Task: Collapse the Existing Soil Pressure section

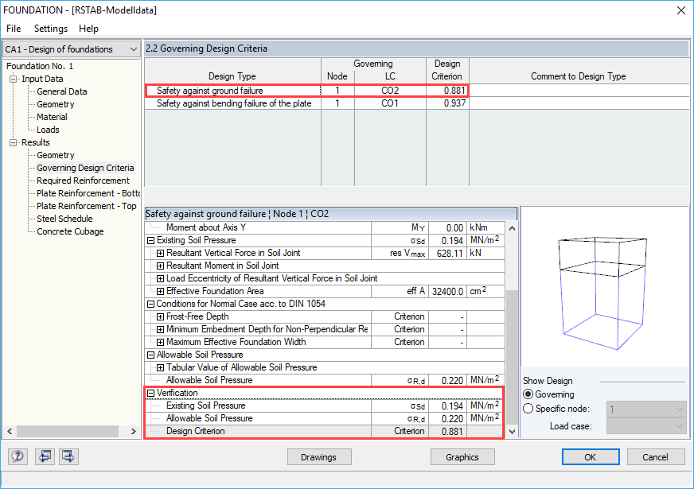Action: (x=150, y=240)
